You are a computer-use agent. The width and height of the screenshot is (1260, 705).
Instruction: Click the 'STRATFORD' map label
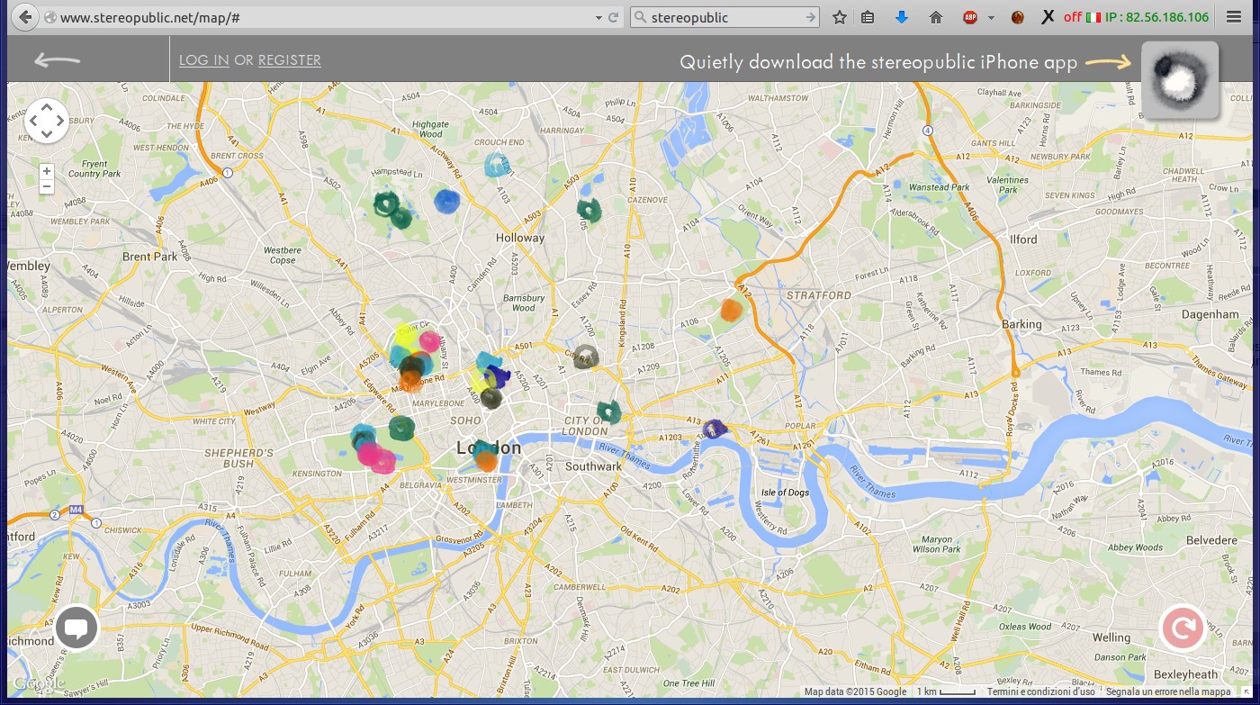[x=818, y=295]
